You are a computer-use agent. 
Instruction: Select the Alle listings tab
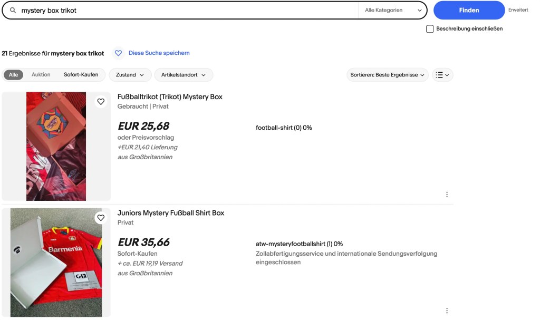(13, 75)
